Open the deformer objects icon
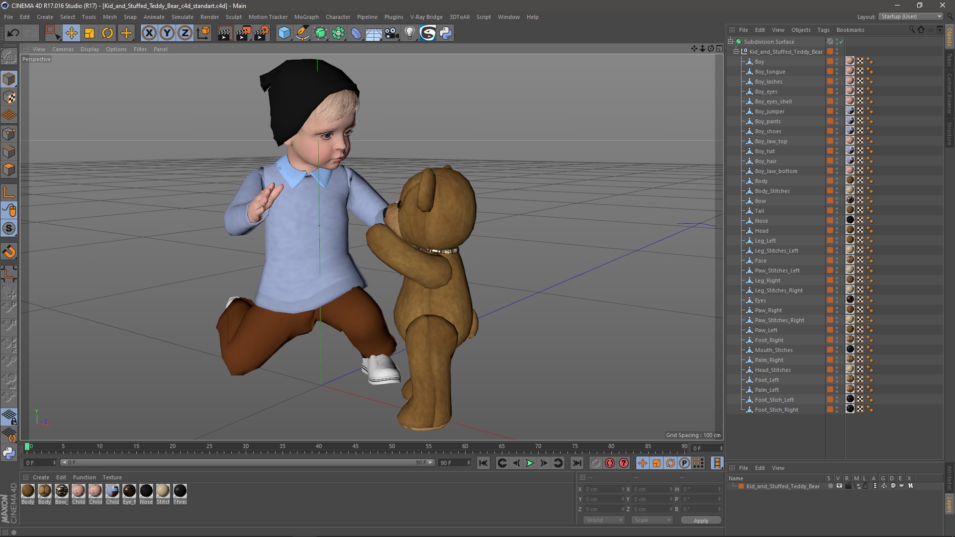This screenshot has width=955, height=537. click(x=356, y=33)
